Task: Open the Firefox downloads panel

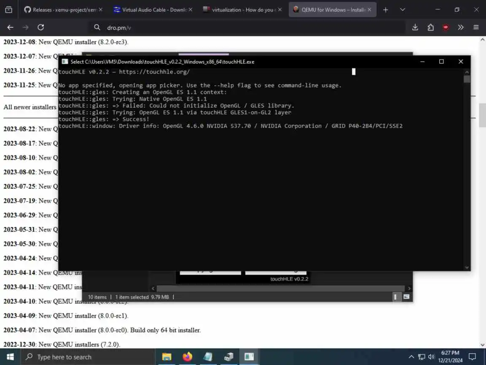Action: click(415, 27)
